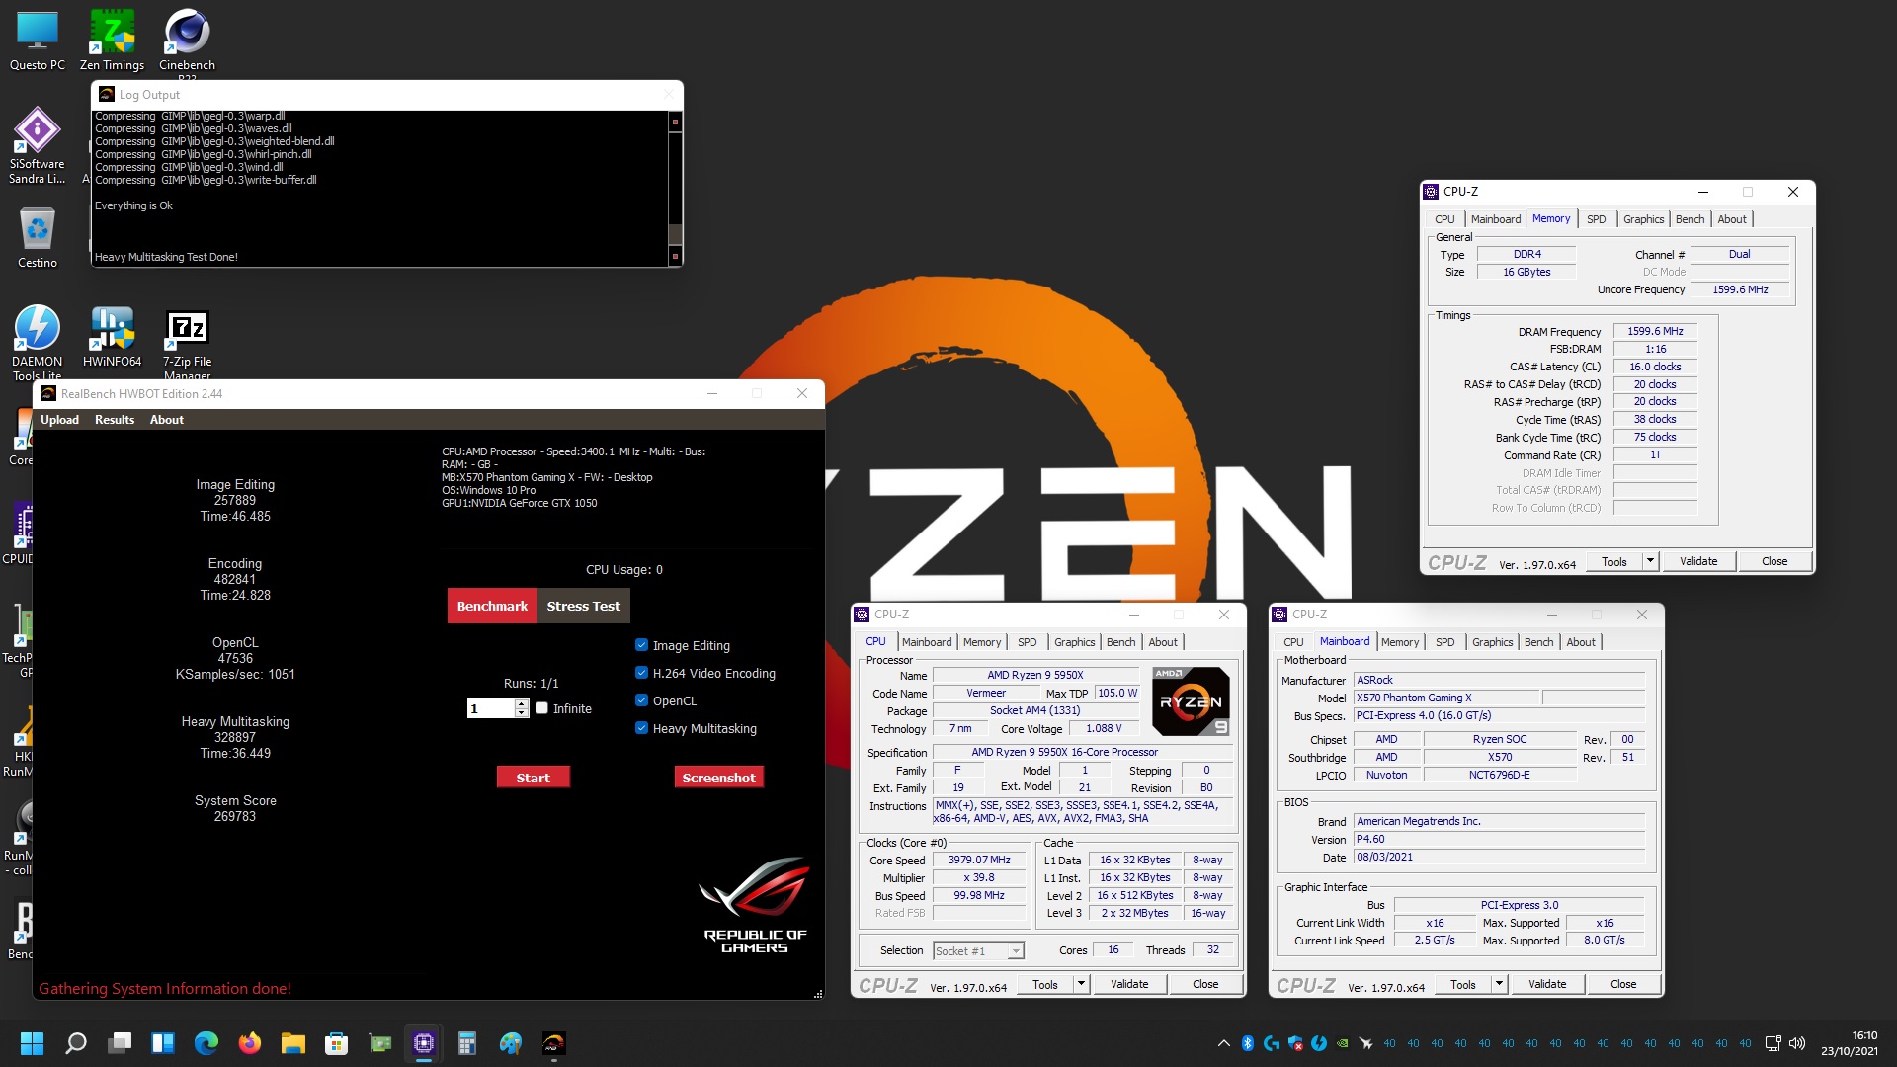Click 'AMD Ryzen 9 5950X' name field

[1034, 675]
